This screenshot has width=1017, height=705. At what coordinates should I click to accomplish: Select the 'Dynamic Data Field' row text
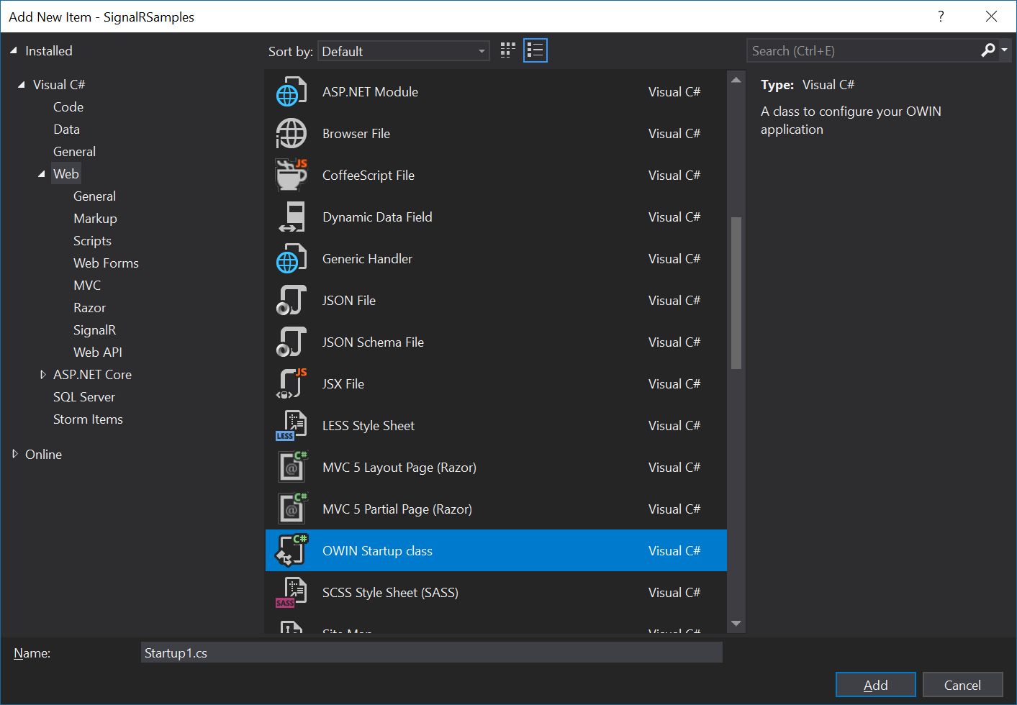(377, 217)
